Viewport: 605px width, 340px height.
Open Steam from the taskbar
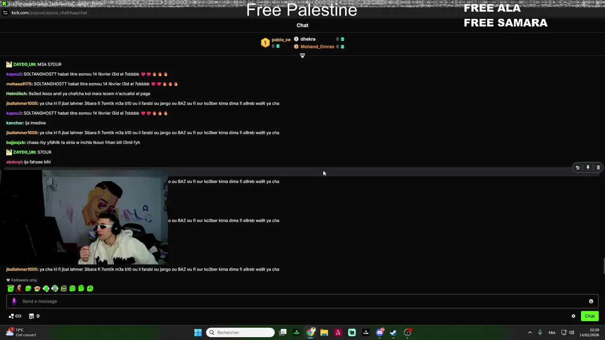click(x=393, y=332)
